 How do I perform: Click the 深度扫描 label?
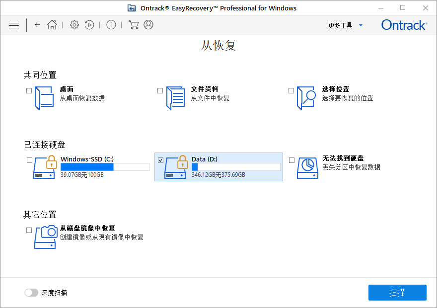point(54,293)
